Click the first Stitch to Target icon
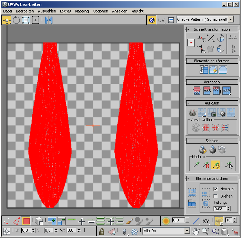The height and width of the screenshot is (238, 241). pyautogui.click(x=198, y=91)
